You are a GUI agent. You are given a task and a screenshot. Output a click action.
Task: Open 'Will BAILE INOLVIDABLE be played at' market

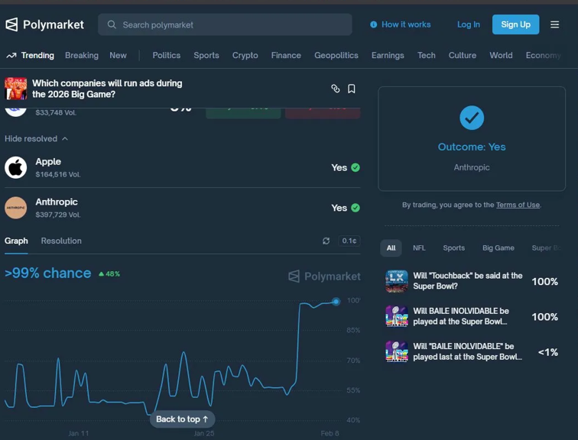[461, 316]
